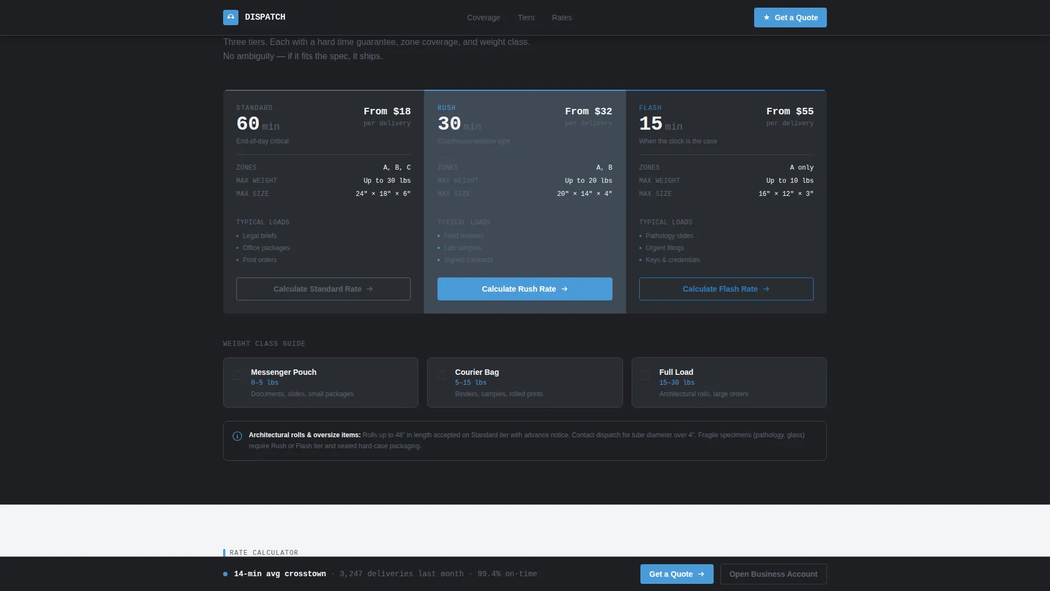
Task: Select the Courier Bag card title
Action: click(x=477, y=372)
